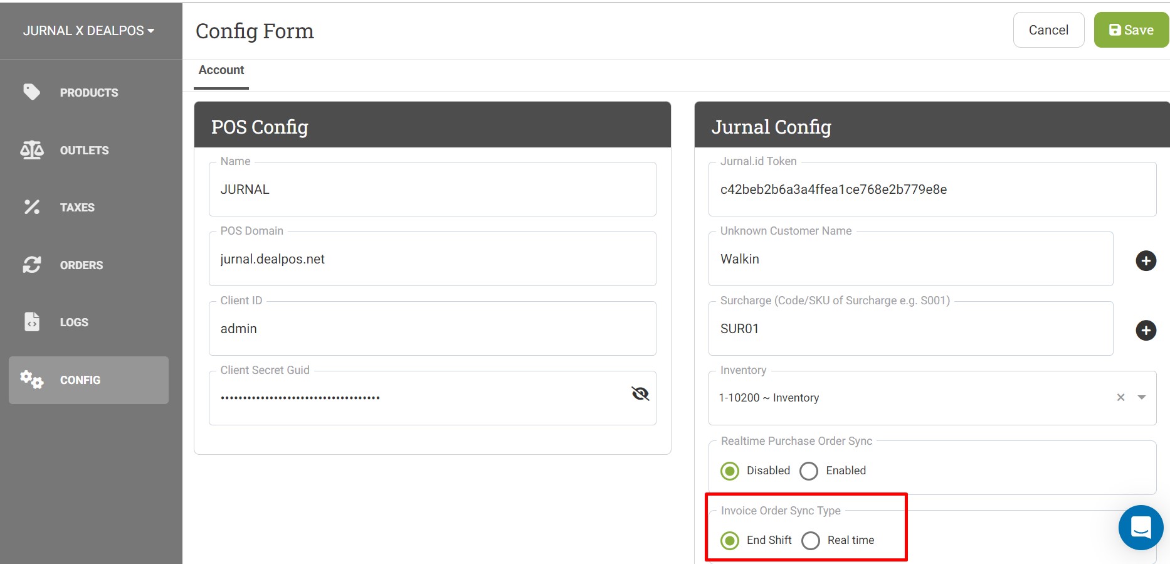Select the Config menu item
1170x564 pixels.
pos(88,380)
